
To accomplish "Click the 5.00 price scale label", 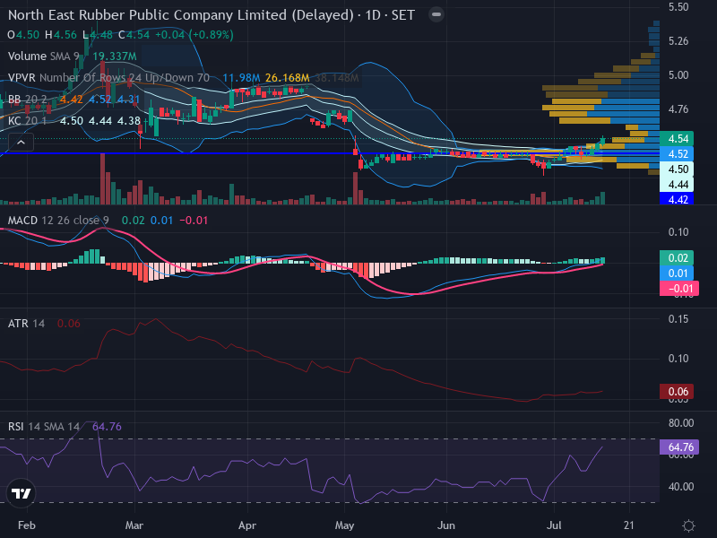I will click(678, 75).
